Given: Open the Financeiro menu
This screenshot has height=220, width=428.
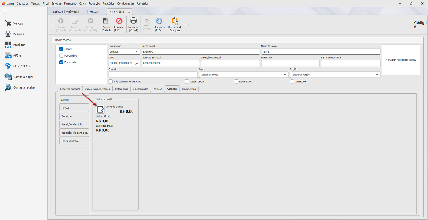Looking at the screenshot, I should 70,3.
